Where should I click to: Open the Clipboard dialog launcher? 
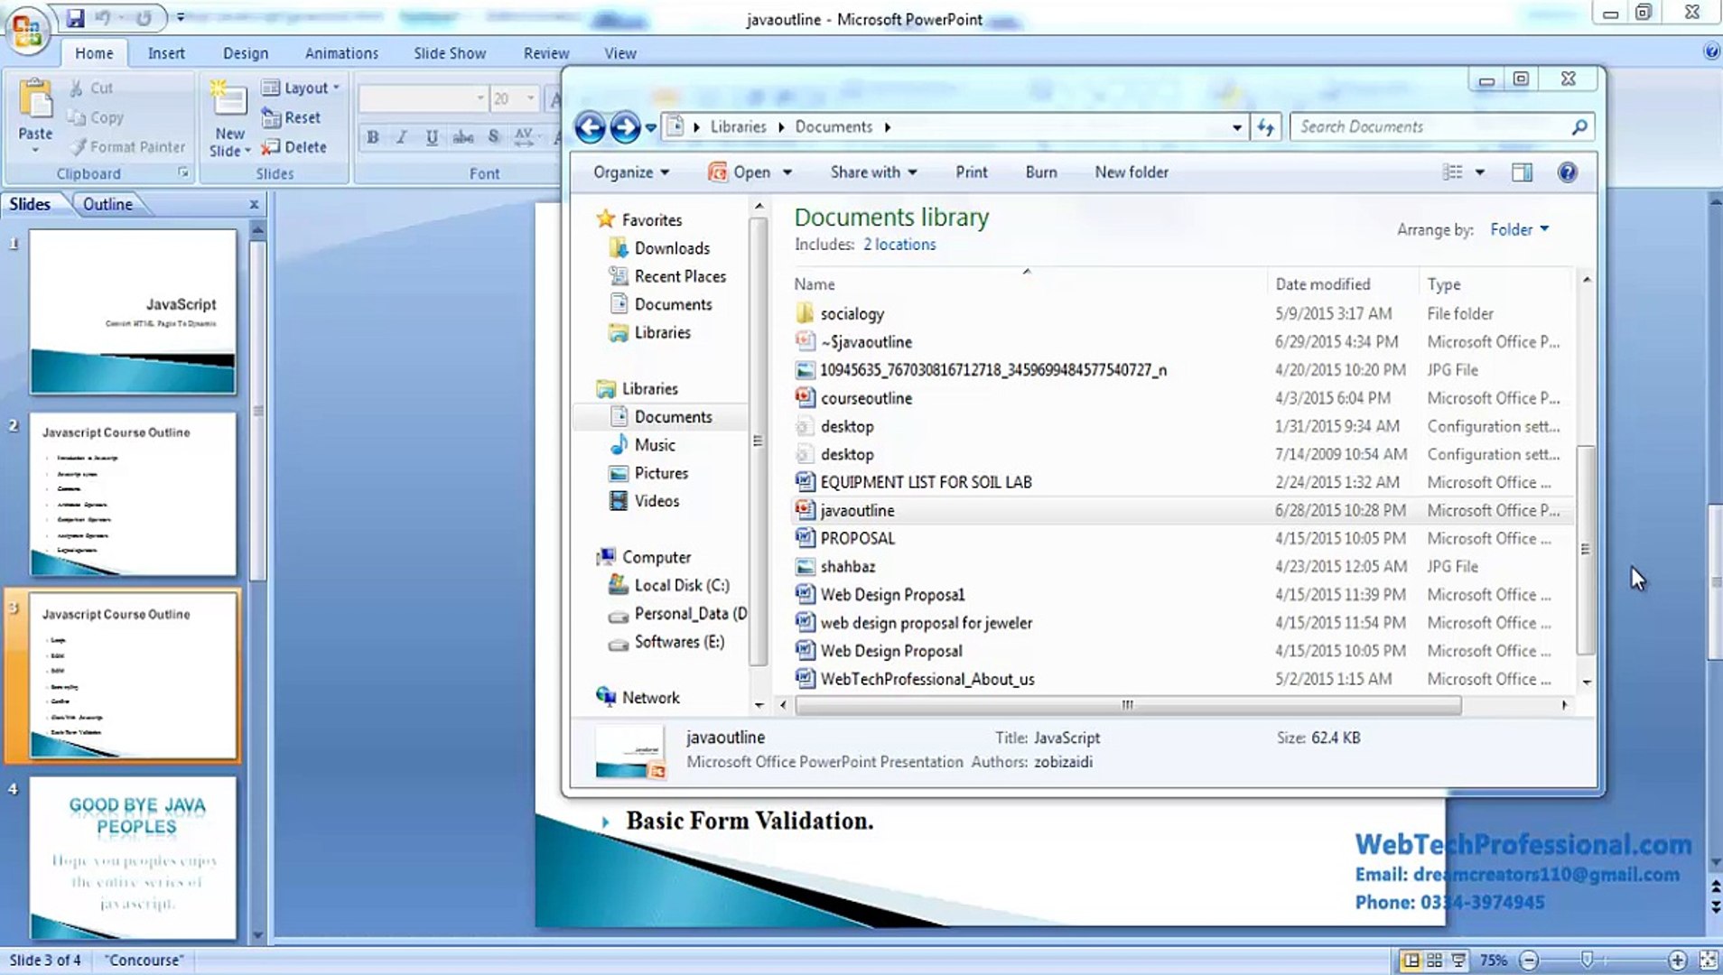pos(183,172)
